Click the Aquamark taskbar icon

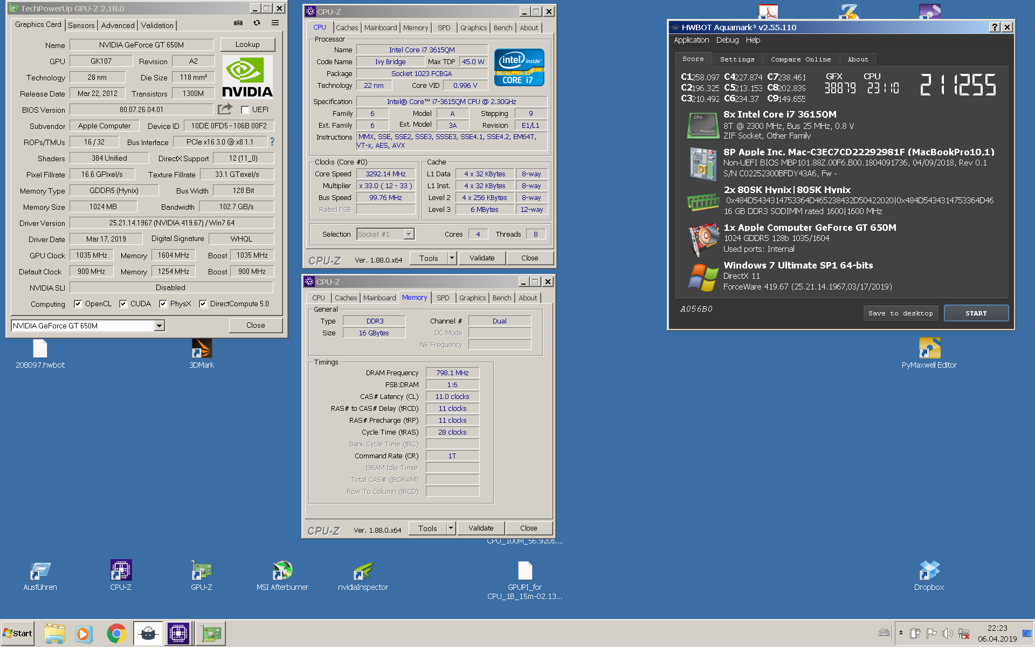pyautogui.click(x=148, y=634)
